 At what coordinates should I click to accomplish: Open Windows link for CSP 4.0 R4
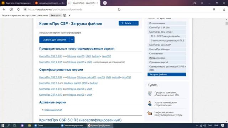click(x=72, y=89)
